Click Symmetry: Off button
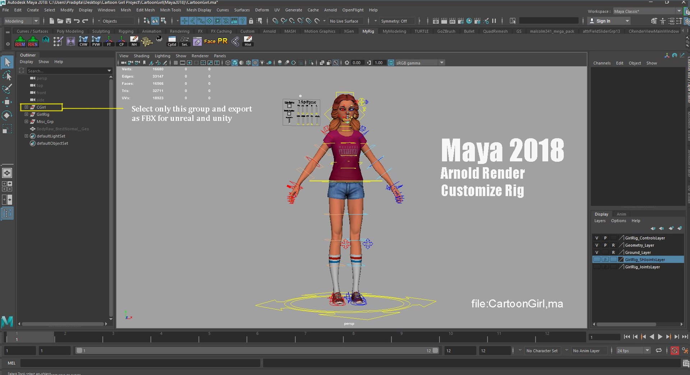690x375 pixels. (397, 21)
